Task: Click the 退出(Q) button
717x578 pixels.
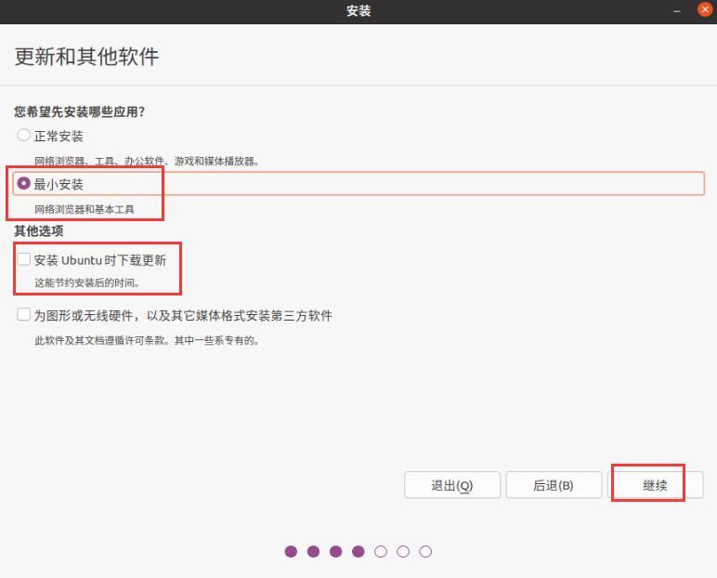Action: tap(452, 485)
